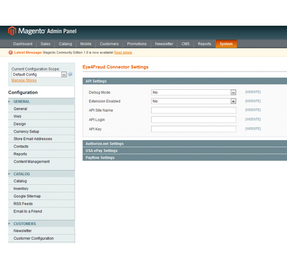Open the System menu

pyautogui.click(x=226, y=44)
